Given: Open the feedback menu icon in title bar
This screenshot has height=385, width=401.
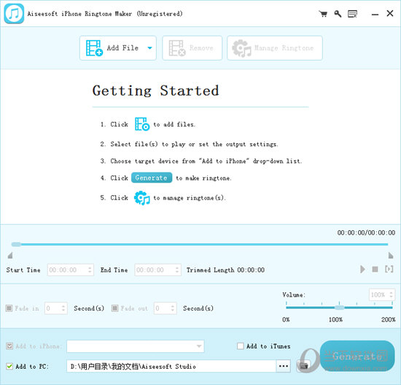Looking at the screenshot, I should tap(352, 14).
